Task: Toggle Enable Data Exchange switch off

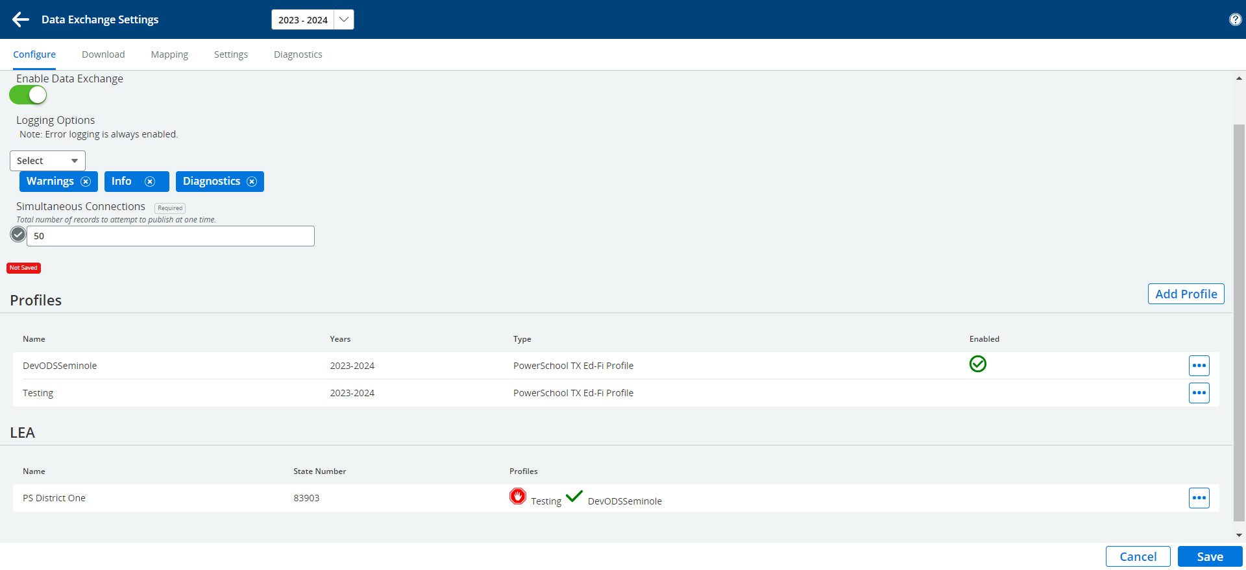Action: 28,95
